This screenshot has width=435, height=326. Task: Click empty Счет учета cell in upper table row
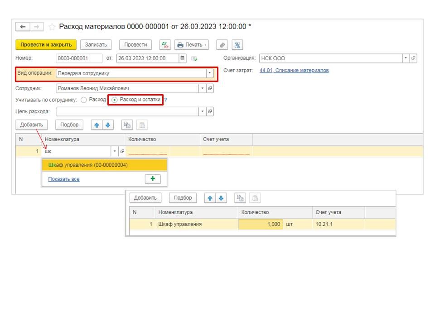click(226, 151)
